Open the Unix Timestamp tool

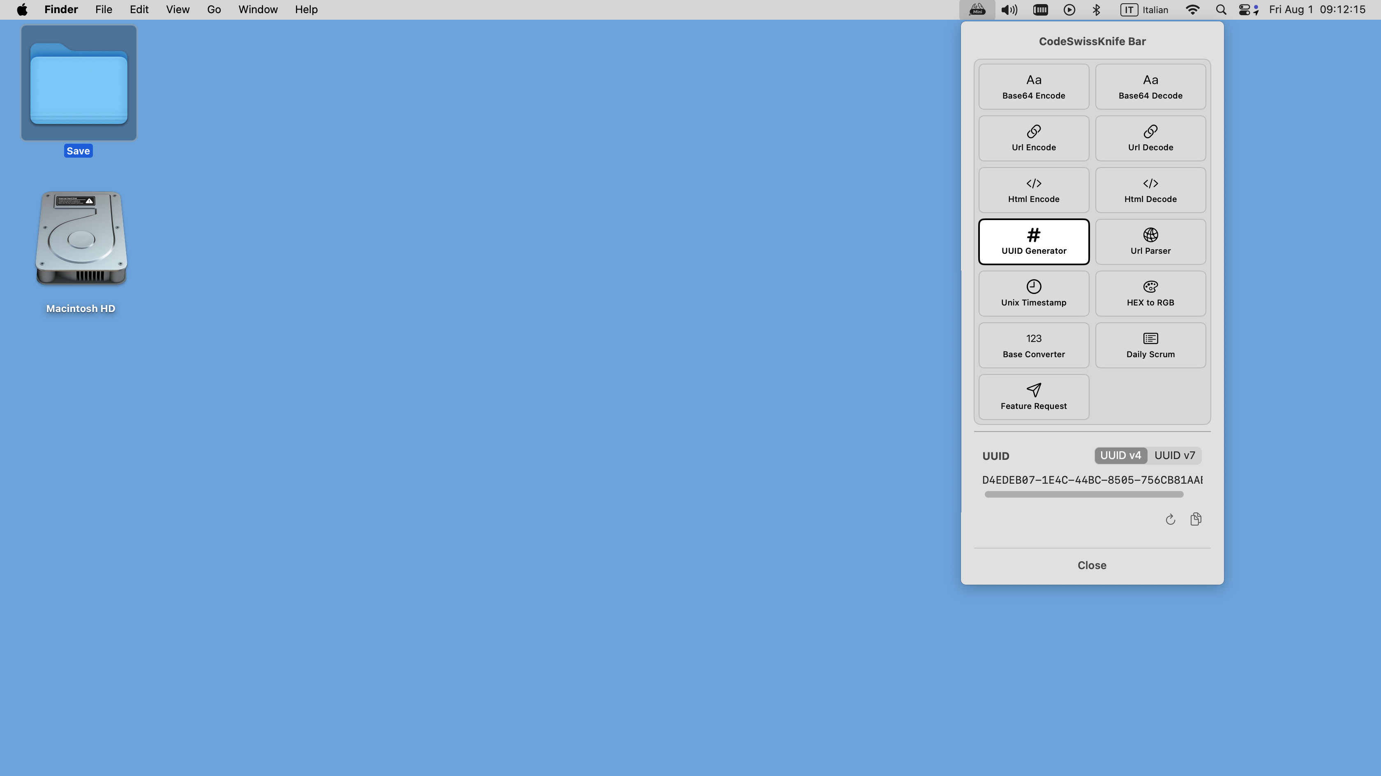(x=1034, y=294)
